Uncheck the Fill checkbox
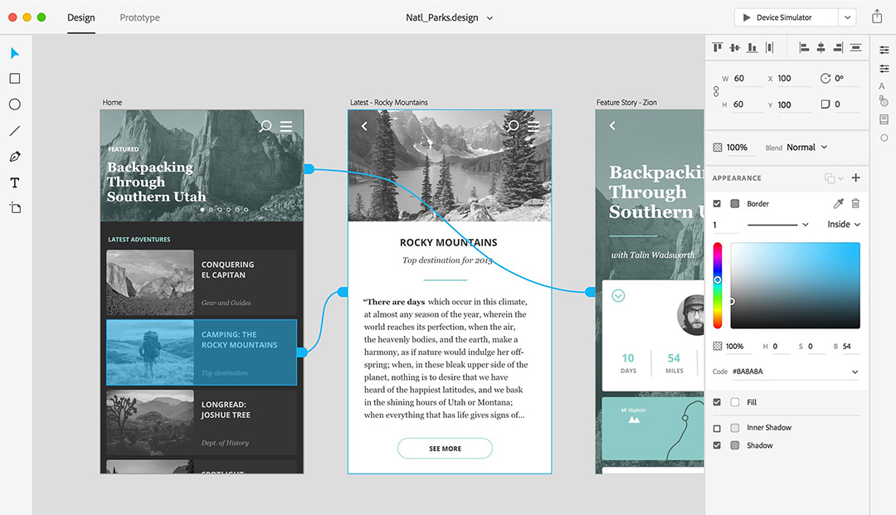The width and height of the screenshot is (896, 515). point(717,402)
